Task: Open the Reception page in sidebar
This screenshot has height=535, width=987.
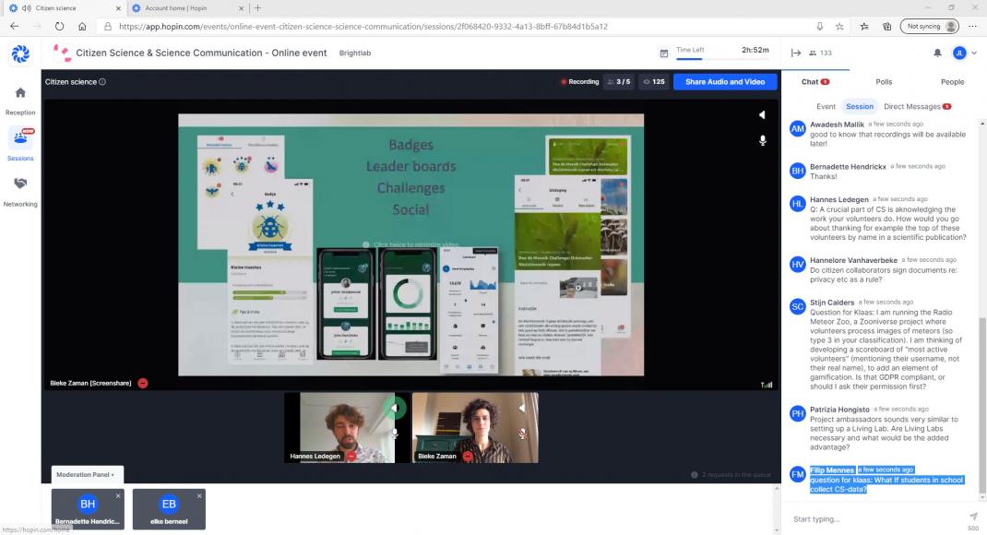Action: click(20, 101)
